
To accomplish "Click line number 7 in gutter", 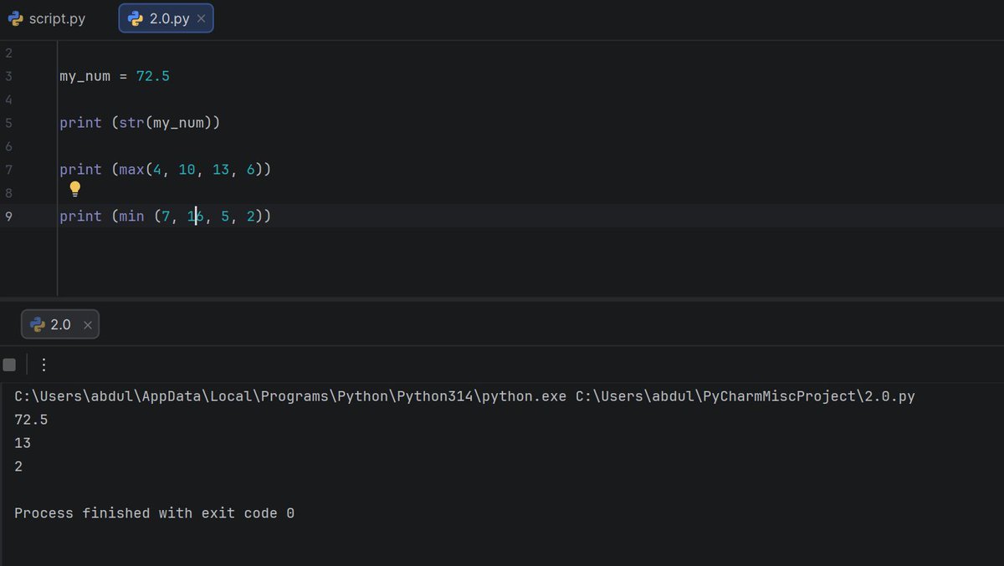I will coord(8,170).
